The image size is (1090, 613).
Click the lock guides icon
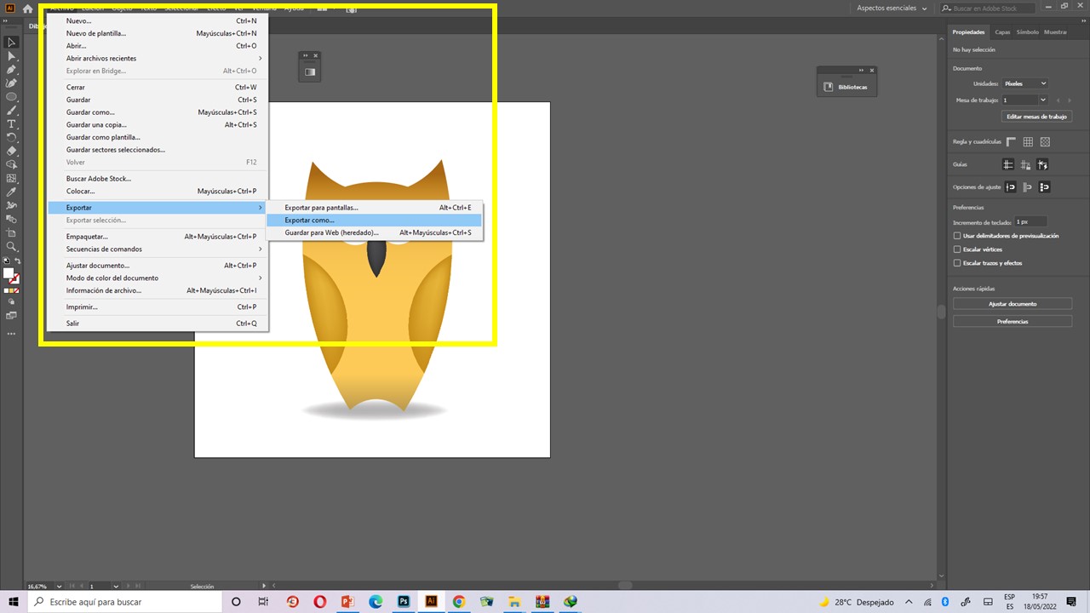click(1025, 164)
